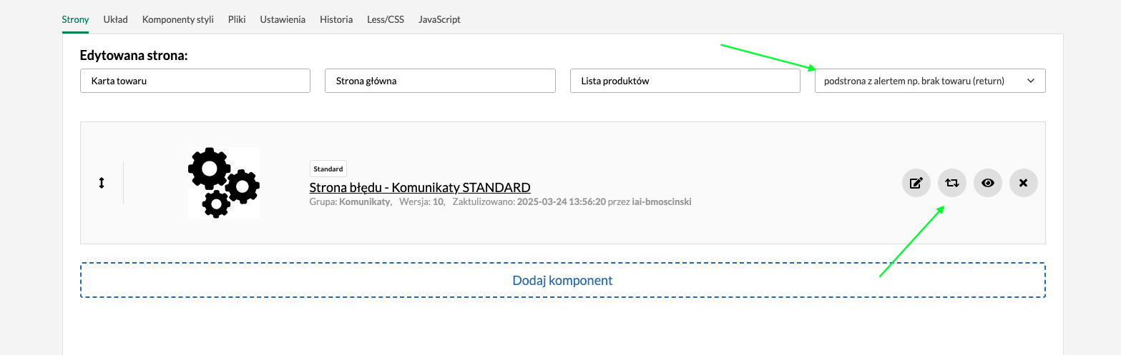Click the Grupa: Komunikaty text

tap(351, 202)
